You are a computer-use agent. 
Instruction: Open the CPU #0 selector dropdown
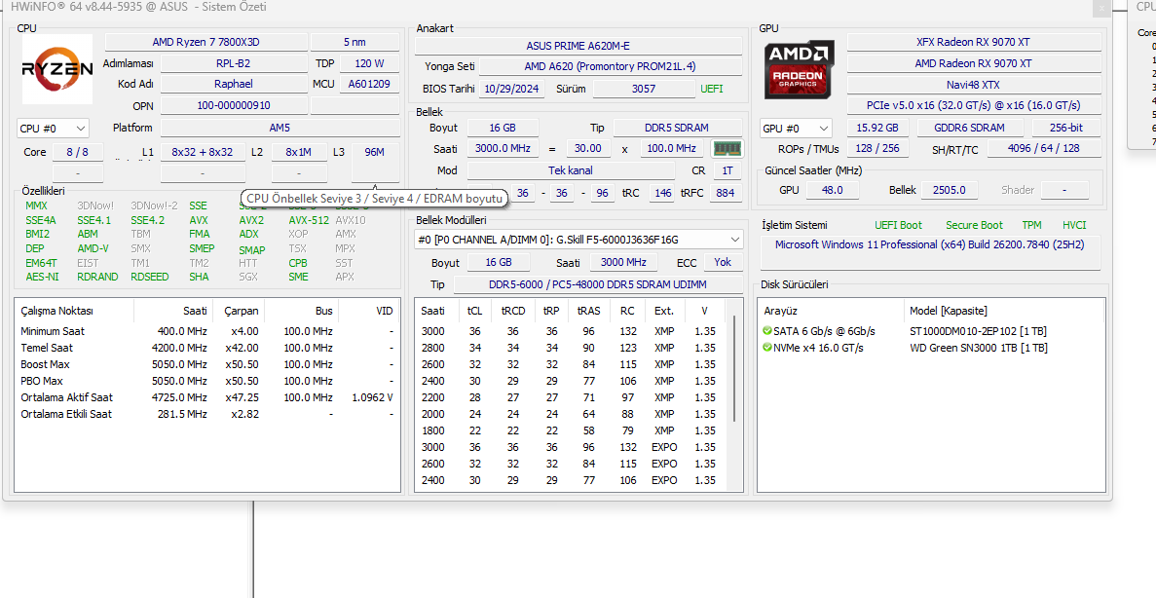(53, 129)
